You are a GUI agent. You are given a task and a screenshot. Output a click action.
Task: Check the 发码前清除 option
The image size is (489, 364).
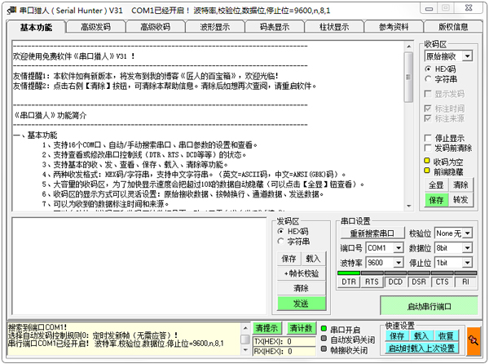(429, 148)
